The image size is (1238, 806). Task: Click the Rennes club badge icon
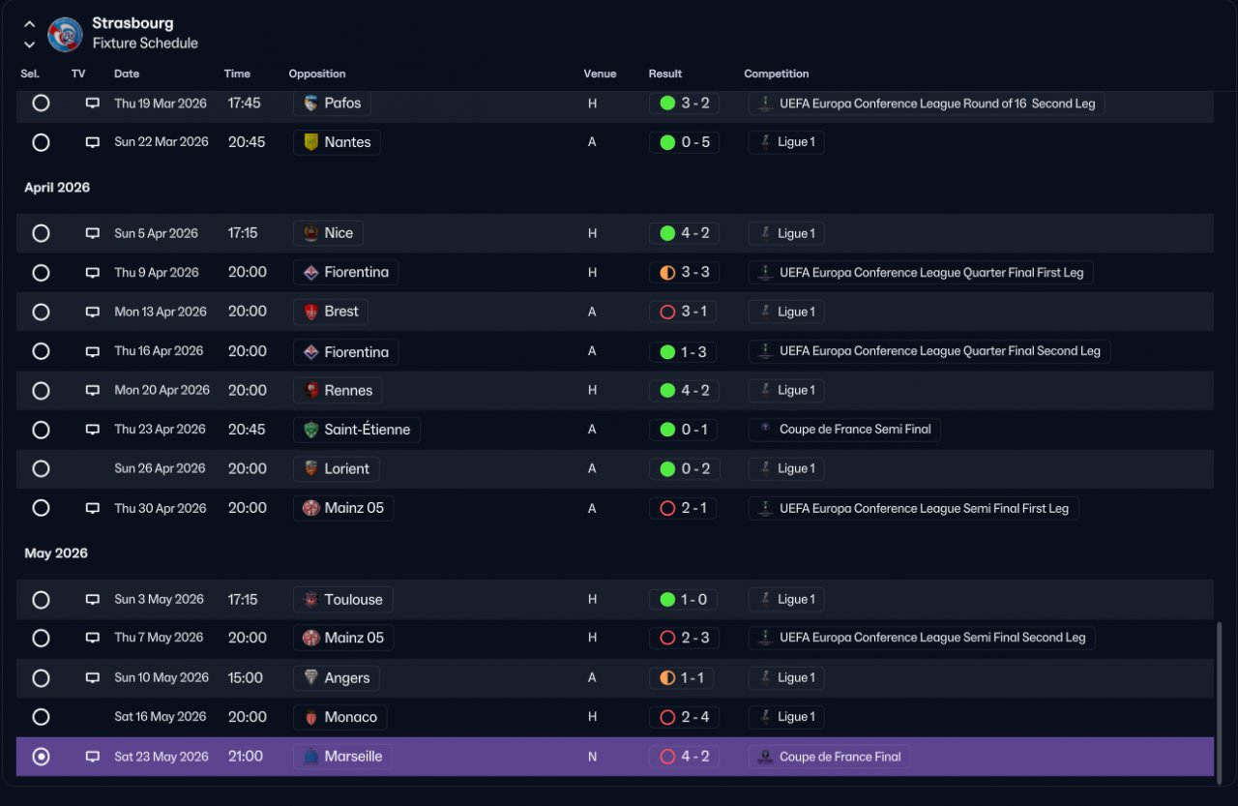311,391
